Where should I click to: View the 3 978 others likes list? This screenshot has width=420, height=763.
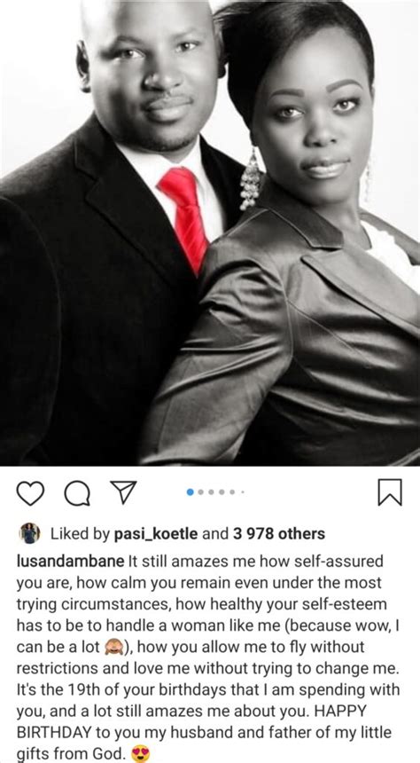[278, 533]
